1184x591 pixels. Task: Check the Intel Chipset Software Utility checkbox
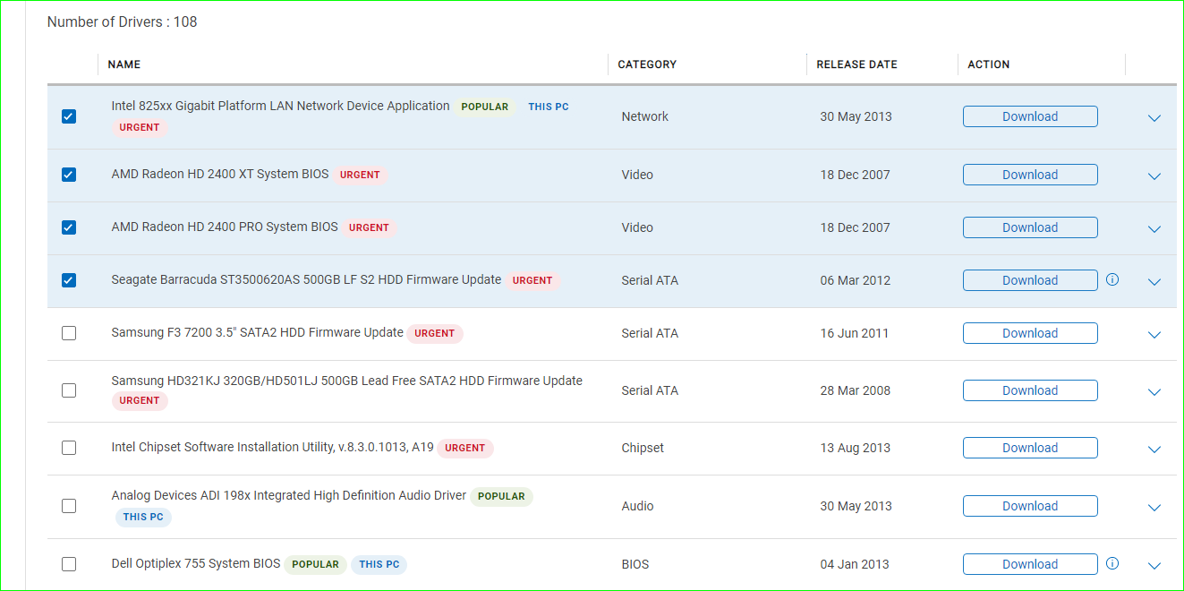(69, 448)
